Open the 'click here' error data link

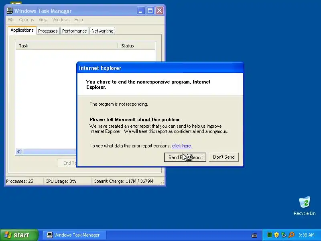[182, 146]
